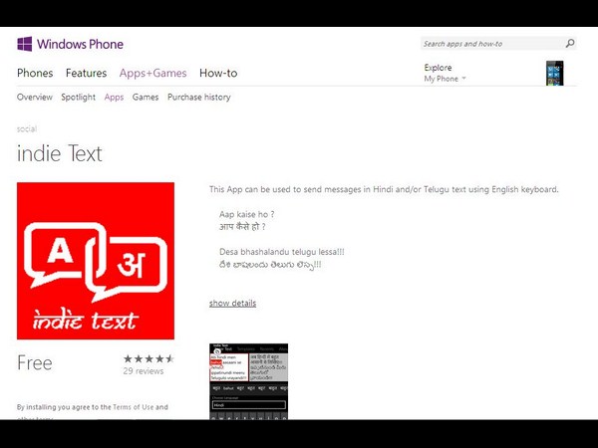
Task: Click the Free price label
Action: click(x=35, y=362)
